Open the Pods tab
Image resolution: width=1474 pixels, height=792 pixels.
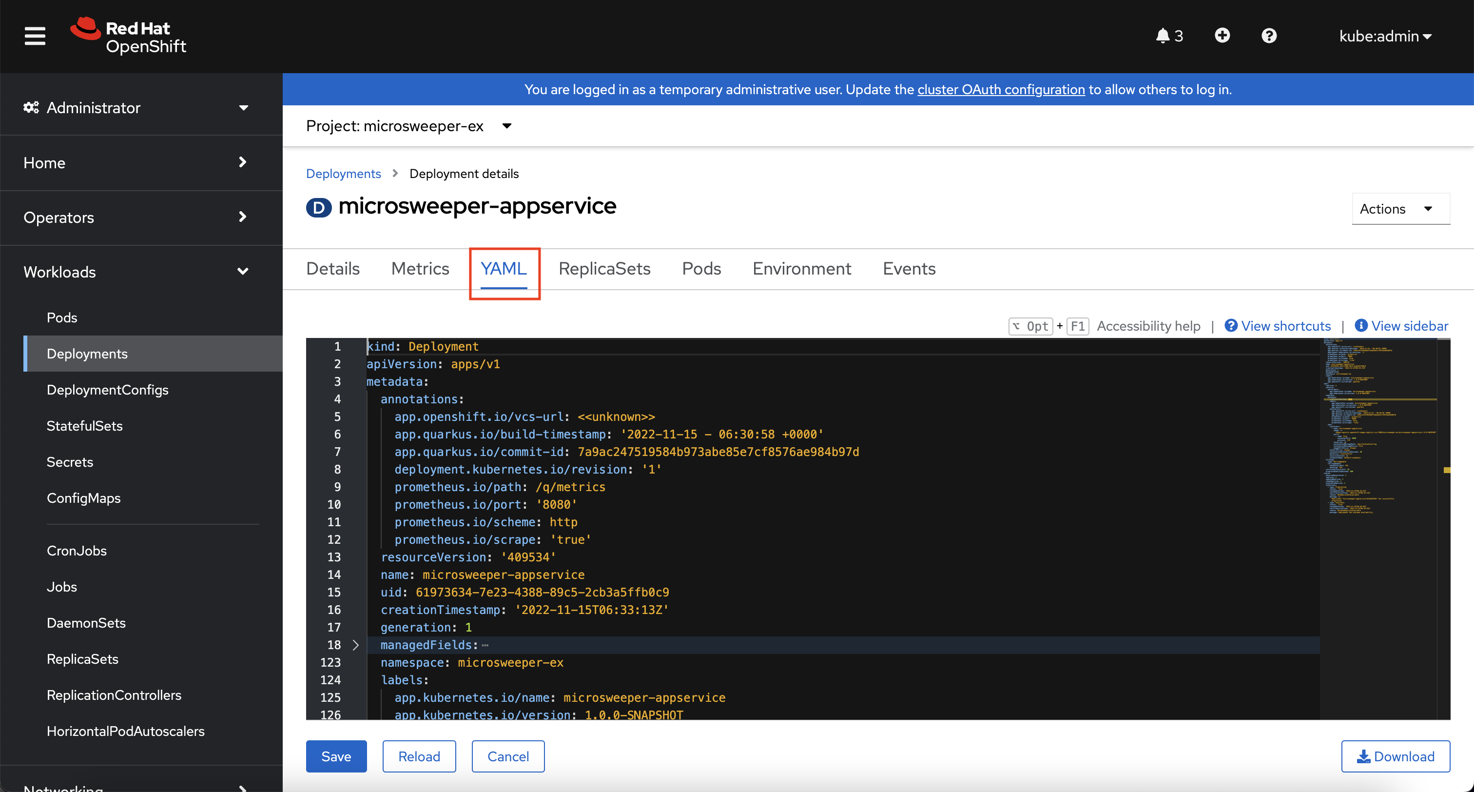point(701,269)
